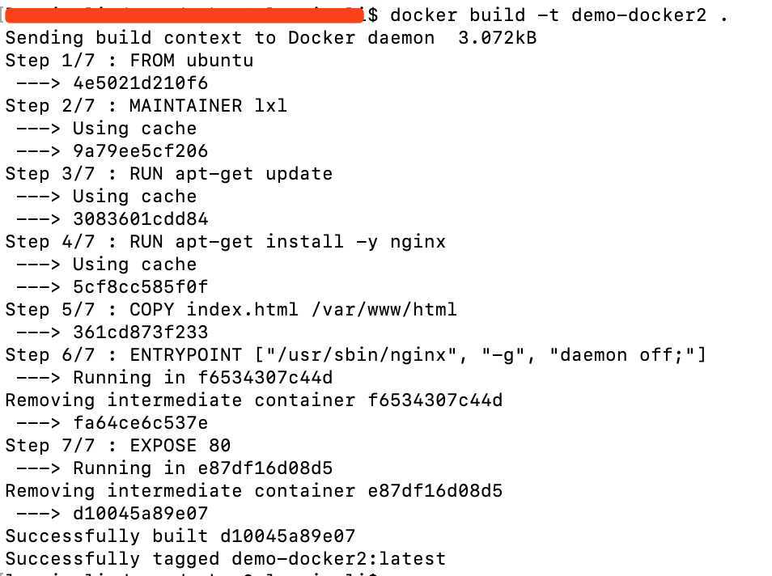
Task: Click the COPY index.html step line
Action: (x=231, y=310)
